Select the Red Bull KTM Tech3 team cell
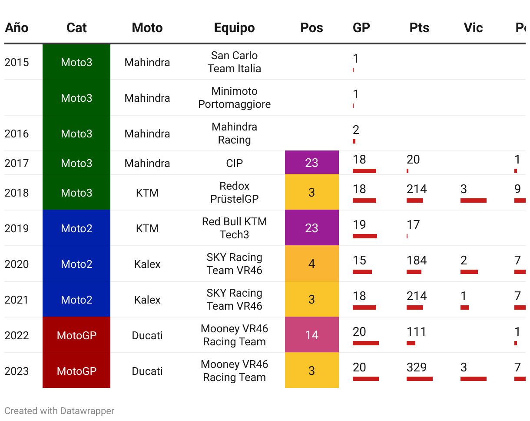Screen dimensions: 530x421 235,228
